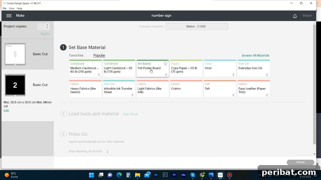Image resolution: width=321 pixels, height=180 pixels.
Task: Open the notifications bell
Action: (295, 16)
